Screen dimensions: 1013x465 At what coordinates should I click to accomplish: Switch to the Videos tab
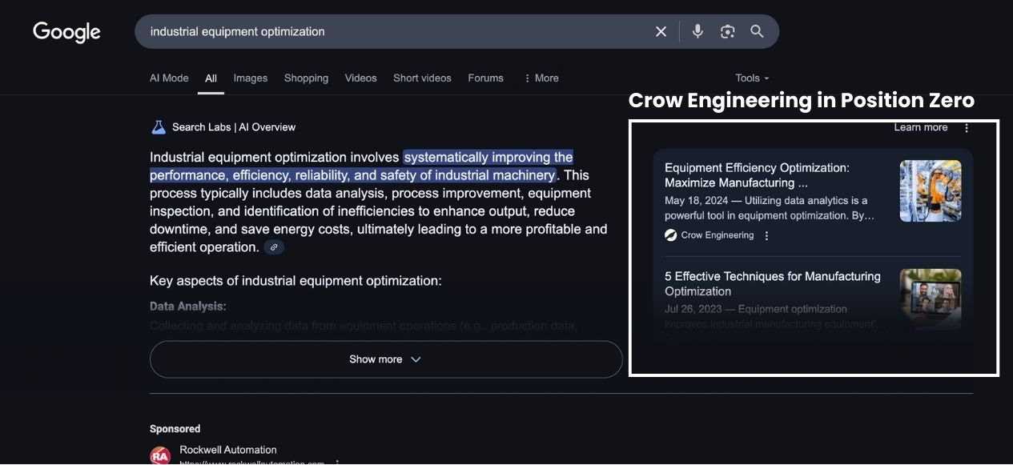(360, 78)
